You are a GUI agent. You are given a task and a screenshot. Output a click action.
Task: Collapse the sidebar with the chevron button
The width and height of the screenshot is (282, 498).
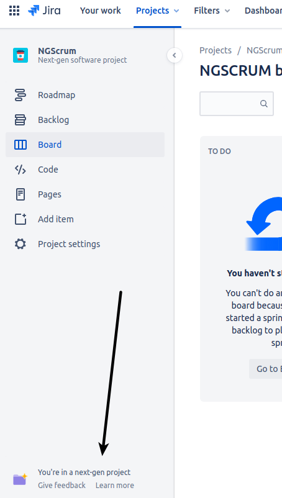point(175,55)
